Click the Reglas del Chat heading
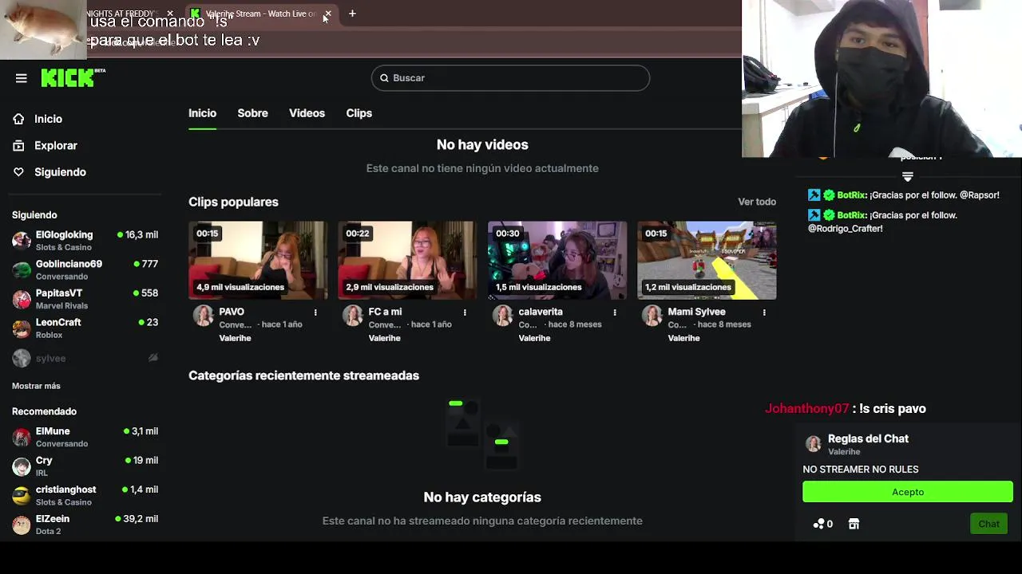Screen dimensions: 1022x574 coord(868,438)
